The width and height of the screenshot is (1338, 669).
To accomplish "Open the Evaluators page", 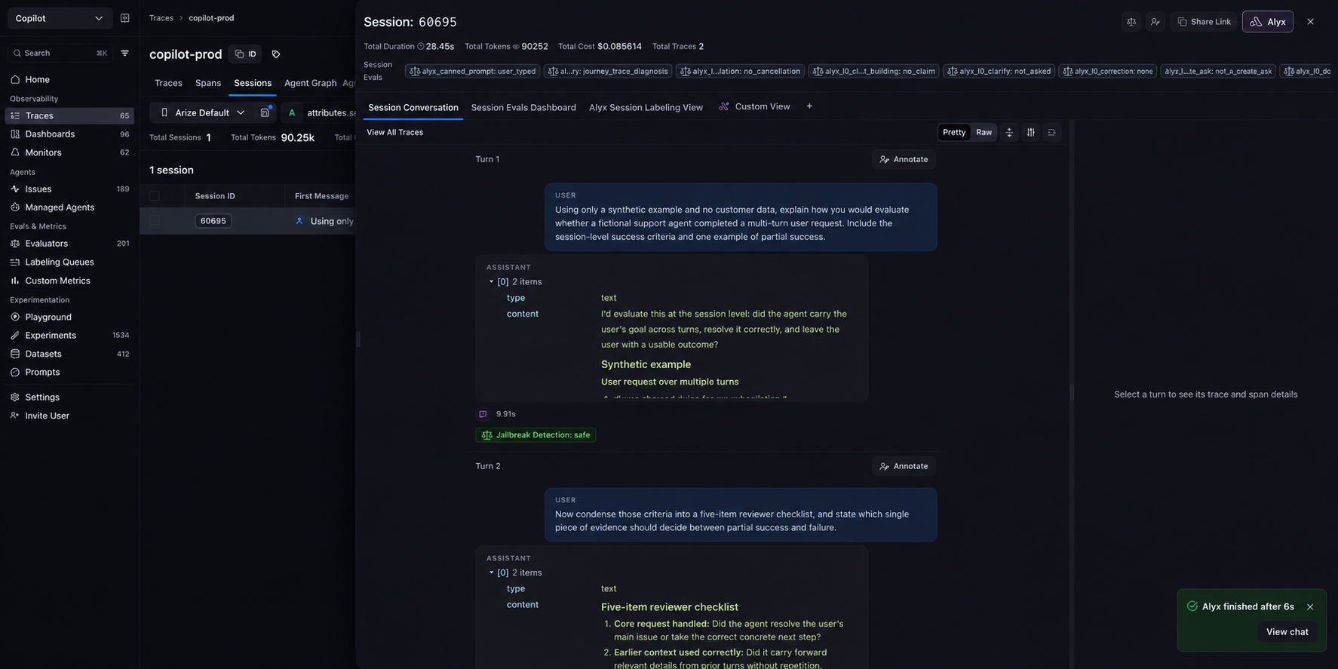I will [46, 244].
